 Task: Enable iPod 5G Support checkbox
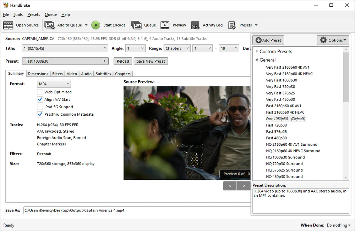click(40, 107)
